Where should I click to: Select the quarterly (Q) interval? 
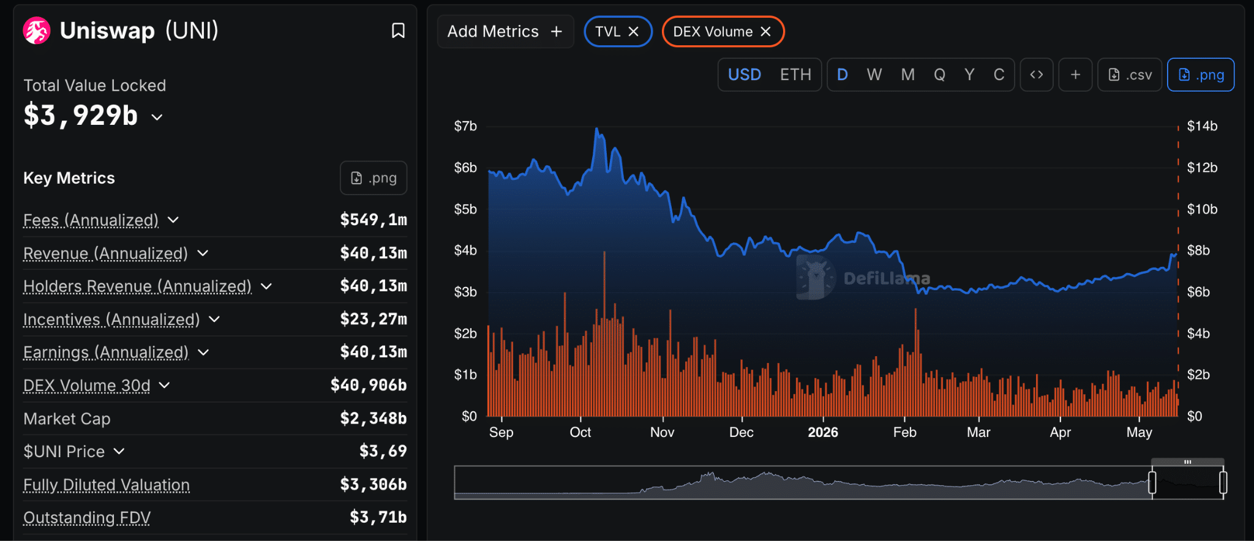tap(939, 75)
